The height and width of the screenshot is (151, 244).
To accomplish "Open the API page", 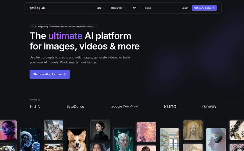I will pos(135,8).
